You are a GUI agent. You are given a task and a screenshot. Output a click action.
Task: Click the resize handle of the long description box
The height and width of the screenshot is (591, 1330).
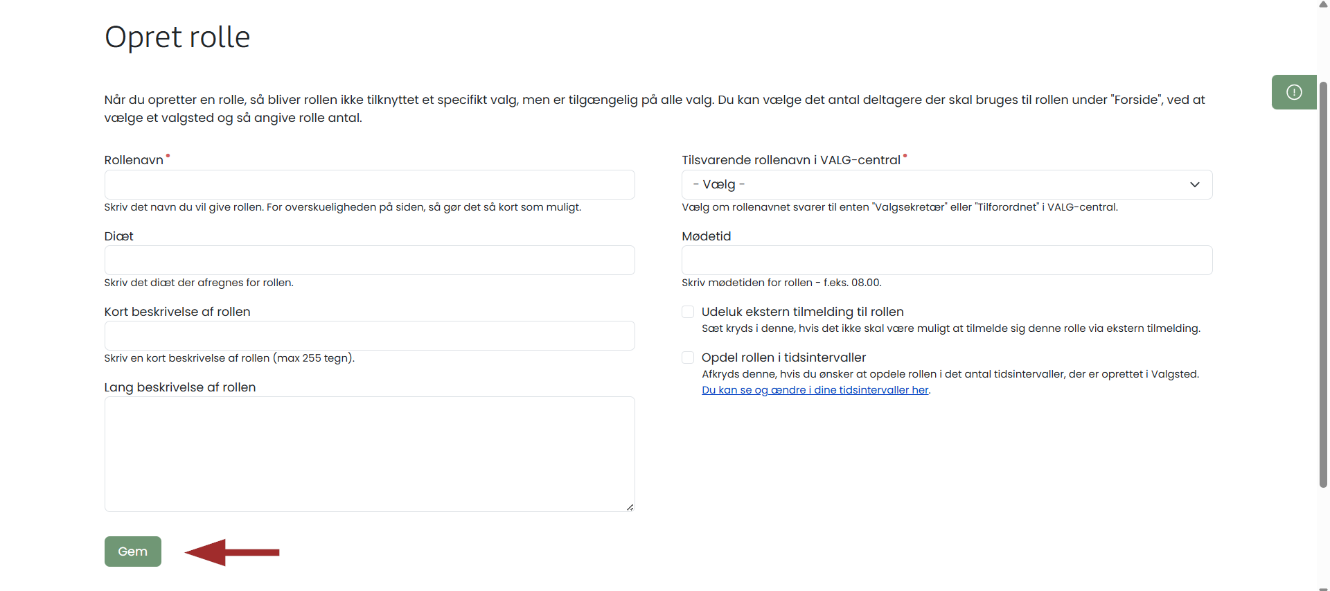tap(630, 507)
